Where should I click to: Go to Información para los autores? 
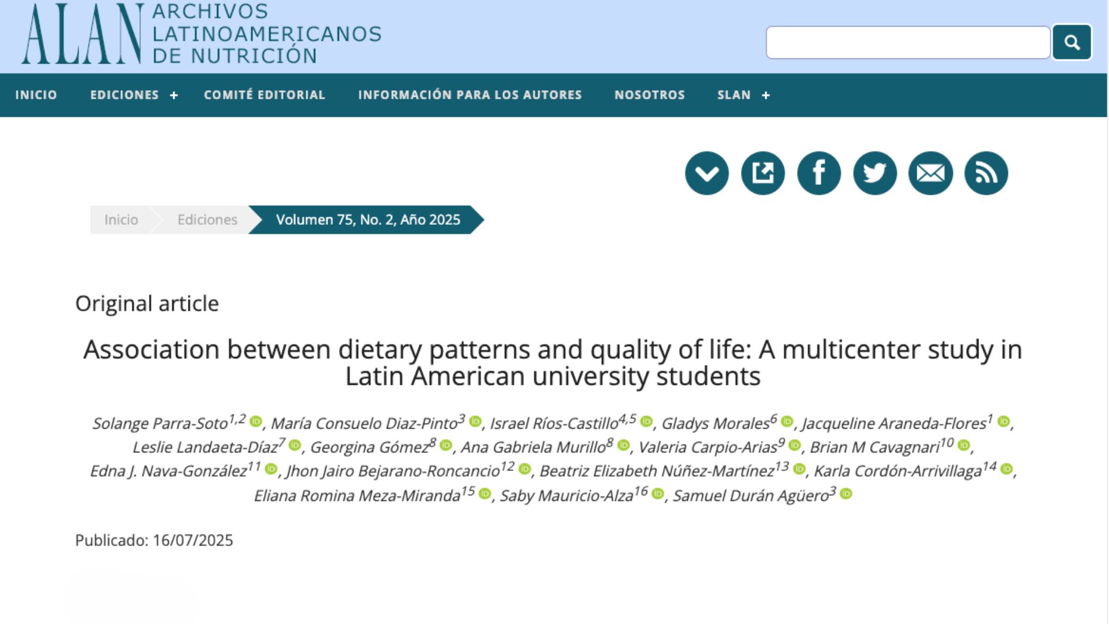pos(470,95)
